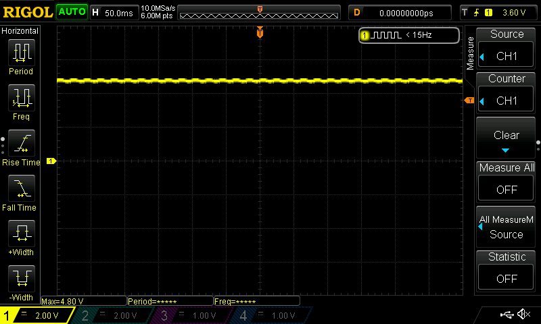The image size is (541, 324).
Task: Select the -Width measurement icon
Action: point(20,279)
